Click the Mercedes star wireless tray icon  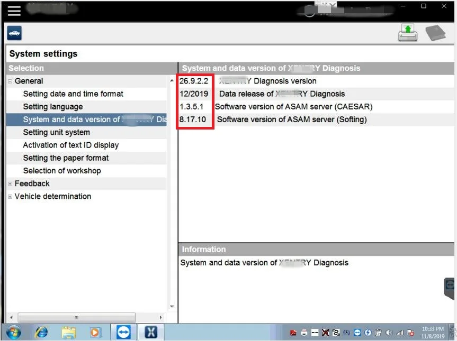click(346, 333)
